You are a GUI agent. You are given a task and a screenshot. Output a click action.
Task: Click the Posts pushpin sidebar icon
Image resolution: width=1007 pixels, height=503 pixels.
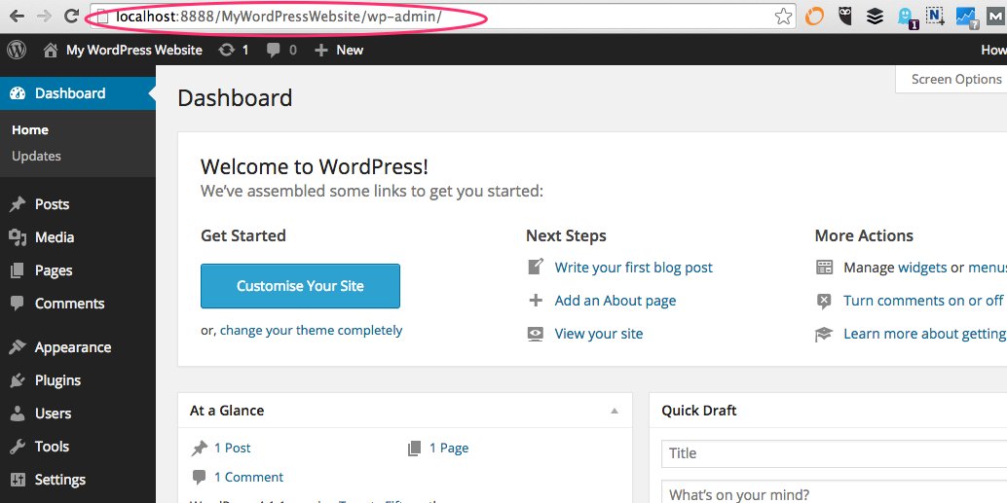(x=18, y=204)
